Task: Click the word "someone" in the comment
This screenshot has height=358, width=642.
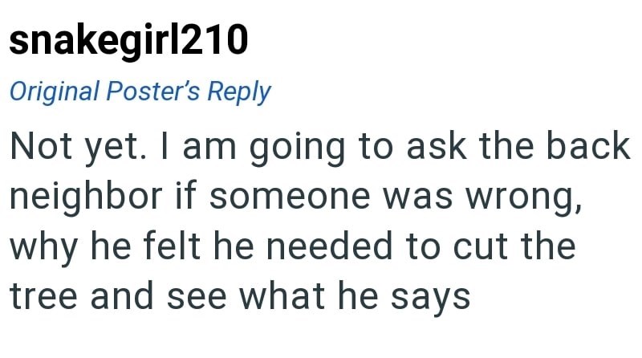Action: pos(270,197)
